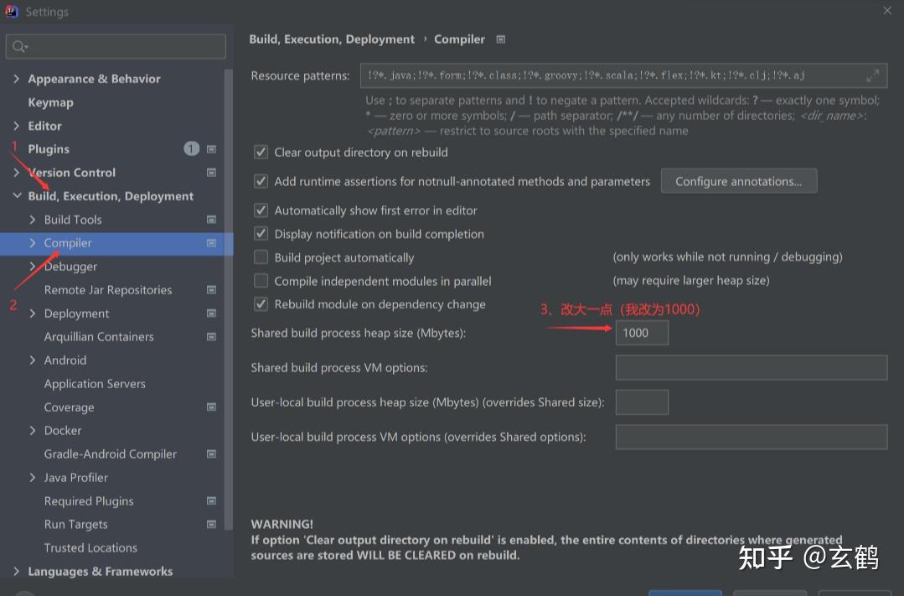The width and height of the screenshot is (904, 596).
Task: Click the Plugins update count badge
Action: click(192, 149)
